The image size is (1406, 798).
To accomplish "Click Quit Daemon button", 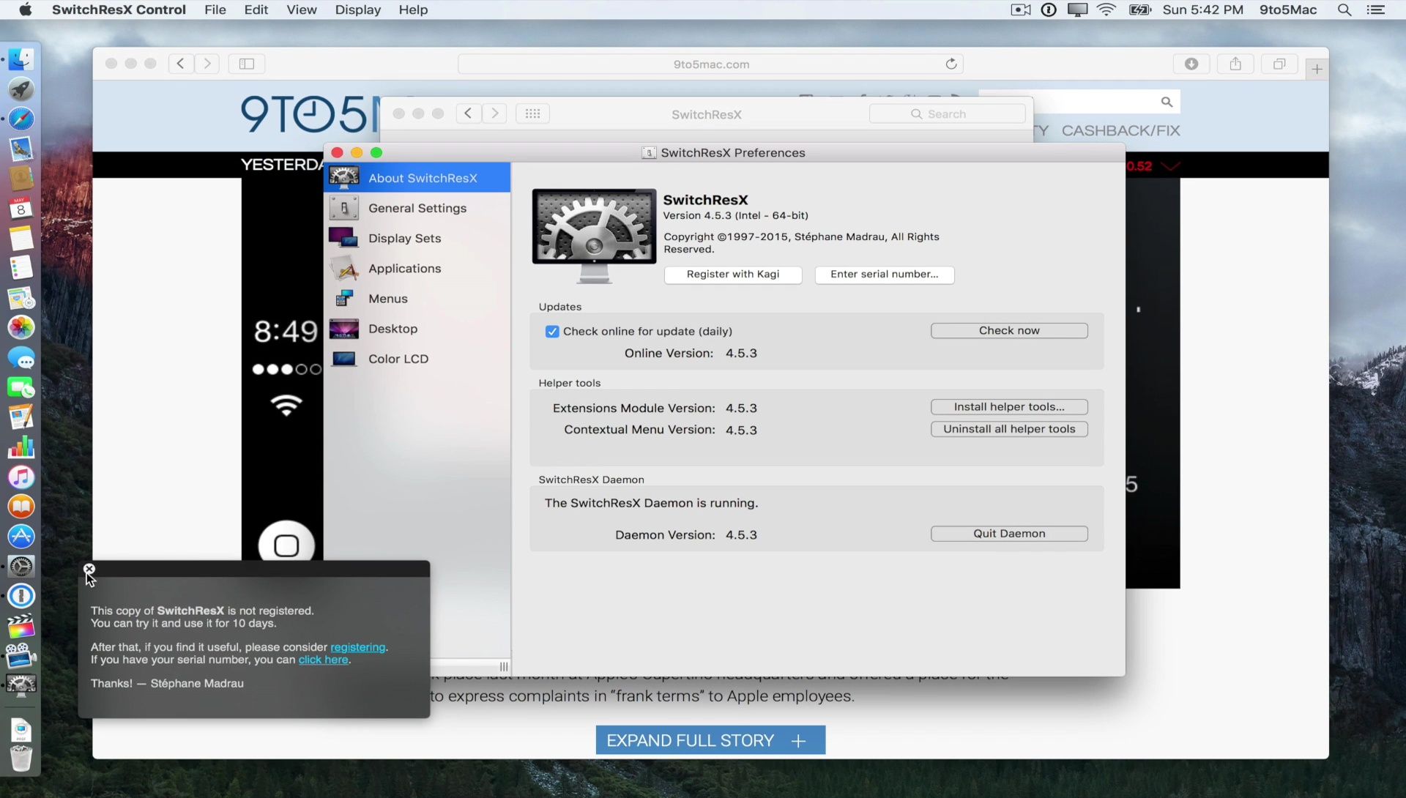I will (x=1009, y=533).
